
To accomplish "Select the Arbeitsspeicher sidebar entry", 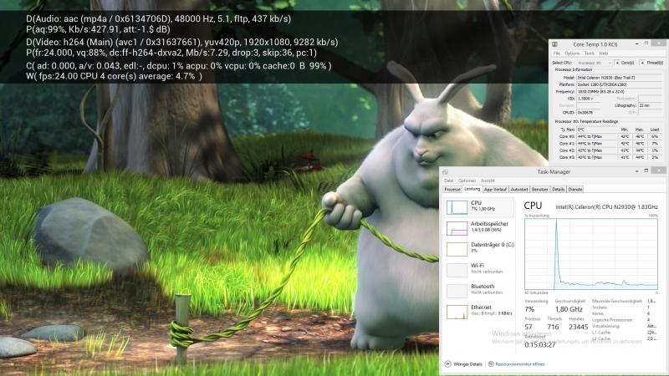I will click(x=478, y=227).
